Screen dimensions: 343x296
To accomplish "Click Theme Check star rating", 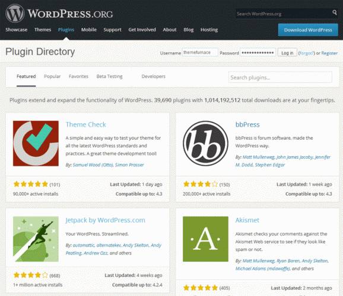I will tap(31, 184).
